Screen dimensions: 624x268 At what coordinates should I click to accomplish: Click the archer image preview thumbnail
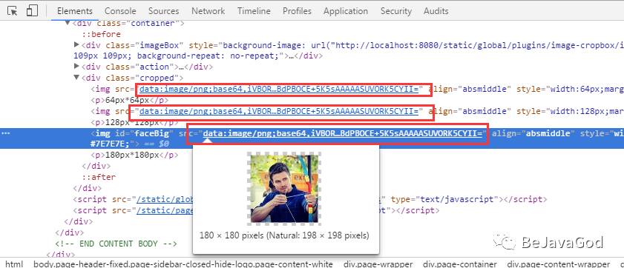[x=284, y=188]
